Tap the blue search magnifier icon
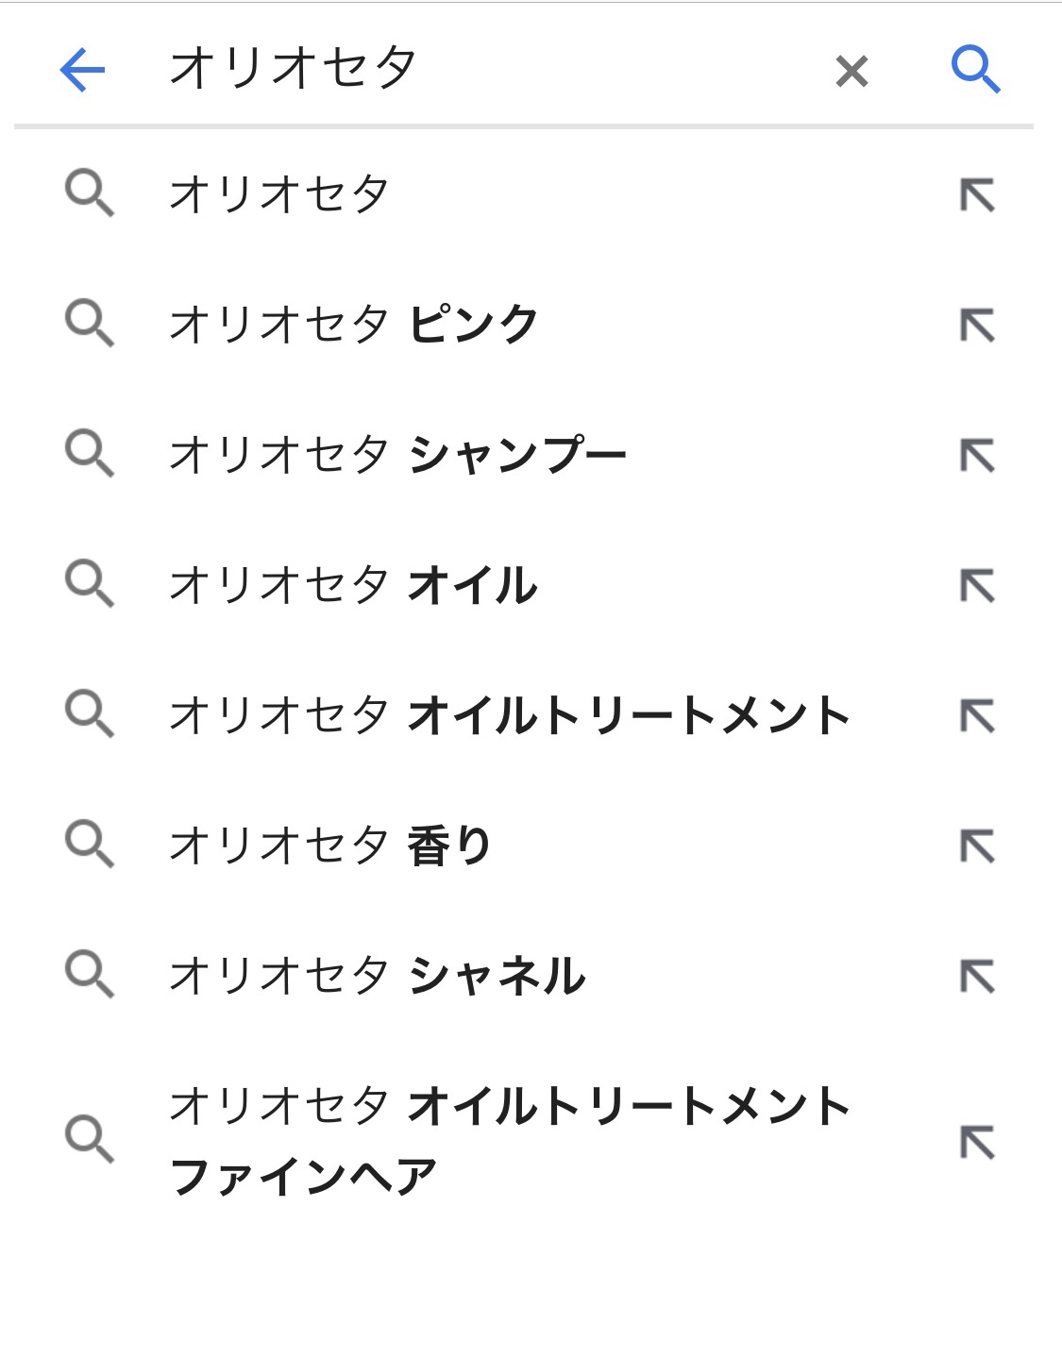 (975, 70)
